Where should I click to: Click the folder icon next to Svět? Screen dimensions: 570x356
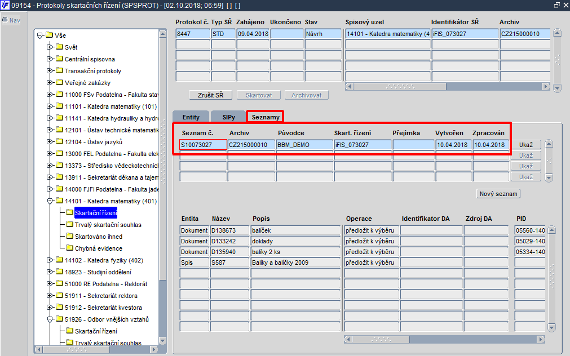click(x=59, y=47)
